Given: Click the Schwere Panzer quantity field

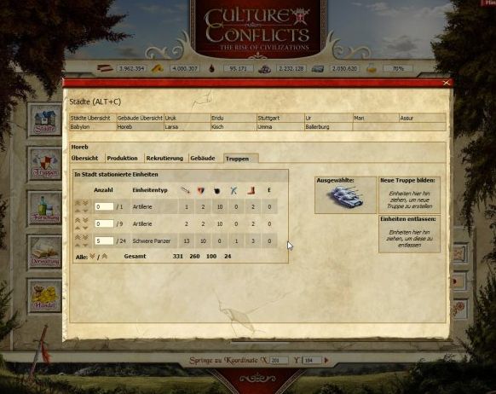Looking at the screenshot, I should coord(104,240).
